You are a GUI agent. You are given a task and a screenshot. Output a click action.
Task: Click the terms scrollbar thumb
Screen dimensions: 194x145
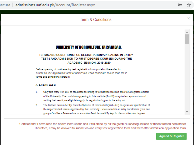pyautogui.click(x=187, y=39)
